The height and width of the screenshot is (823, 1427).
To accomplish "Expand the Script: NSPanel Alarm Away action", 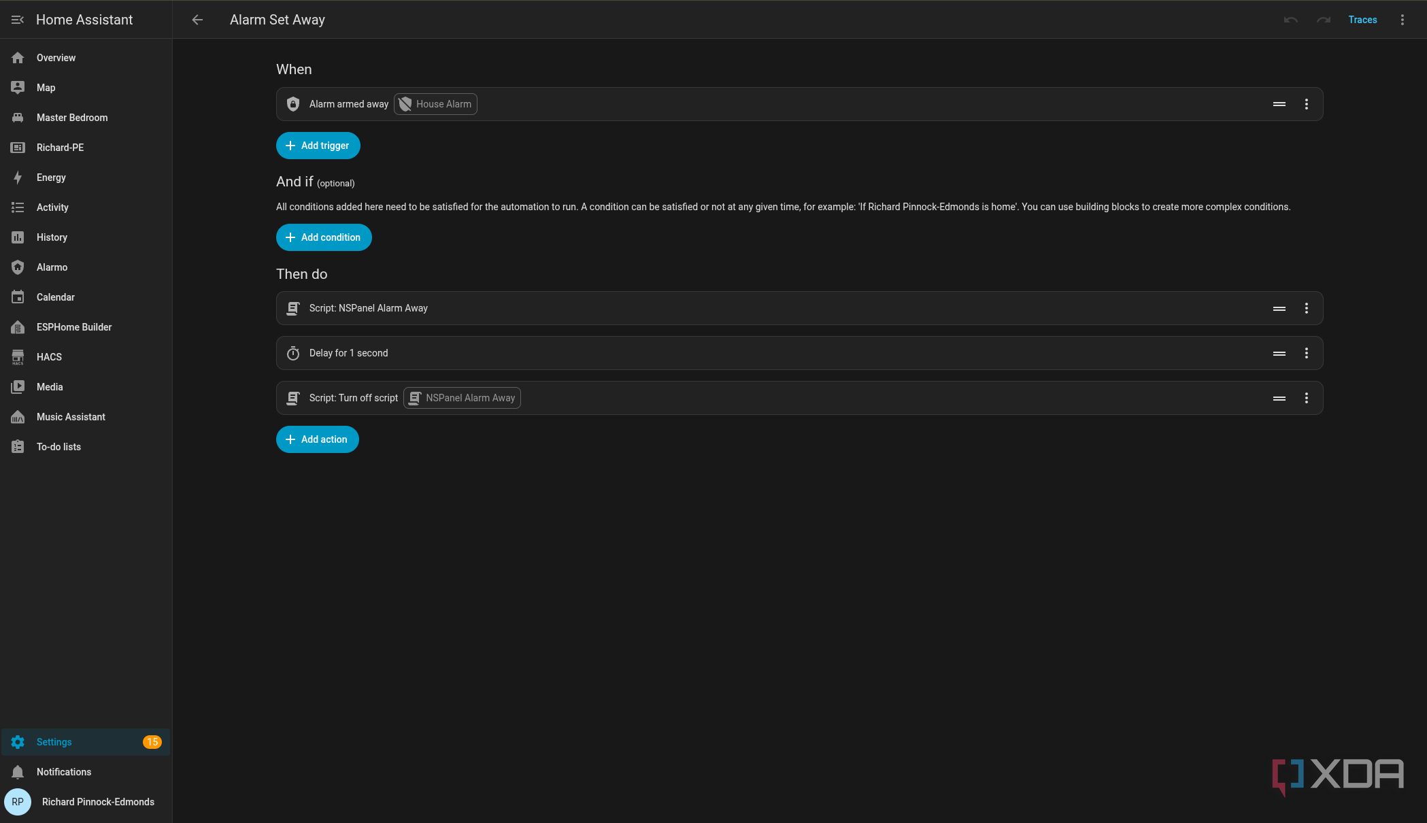I will (799, 308).
